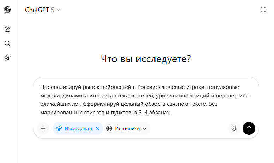Click the globe icon next to Источники
The height and width of the screenshot is (163, 274).
click(x=109, y=128)
